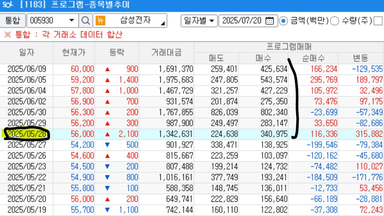Click the SOL logo in the title bar
The width and height of the screenshot is (384, 216).
pos(7,4)
